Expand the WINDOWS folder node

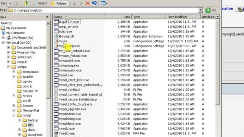pos(8,57)
